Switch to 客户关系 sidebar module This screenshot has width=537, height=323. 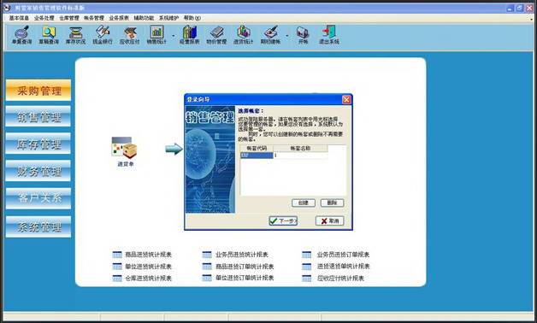click(38, 198)
